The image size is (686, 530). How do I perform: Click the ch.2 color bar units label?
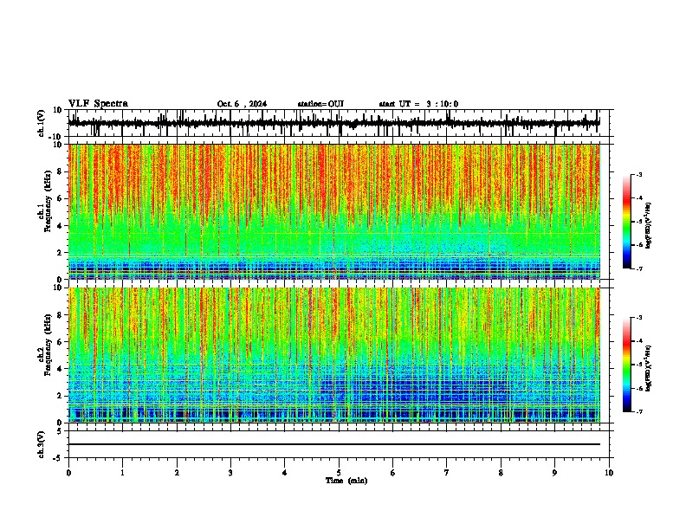649,368
